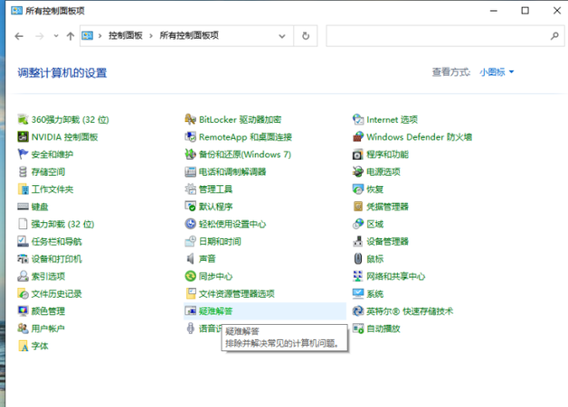Click the 所有控制面板项 breadcrumb
This screenshot has height=407, width=568.
(189, 35)
